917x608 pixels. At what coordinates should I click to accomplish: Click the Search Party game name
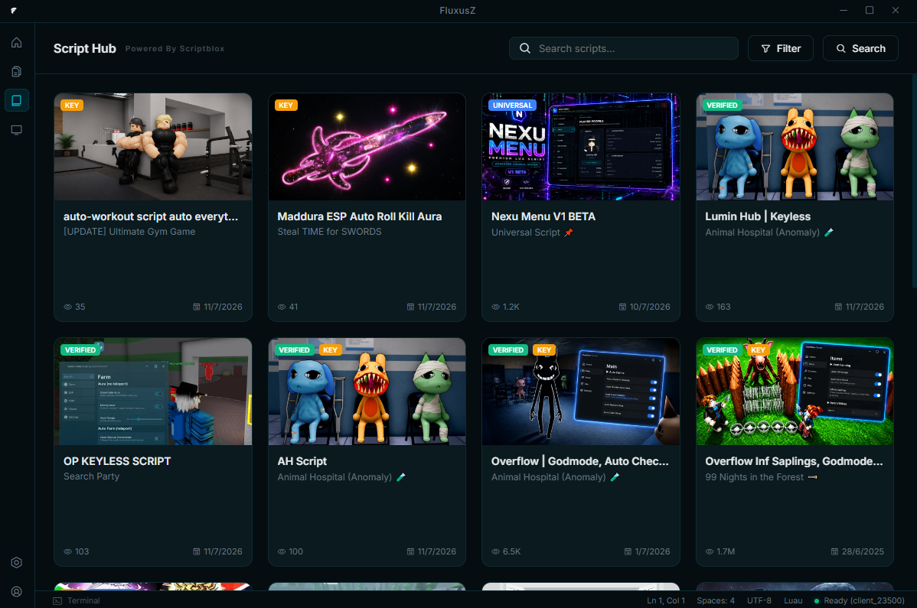point(91,476)
